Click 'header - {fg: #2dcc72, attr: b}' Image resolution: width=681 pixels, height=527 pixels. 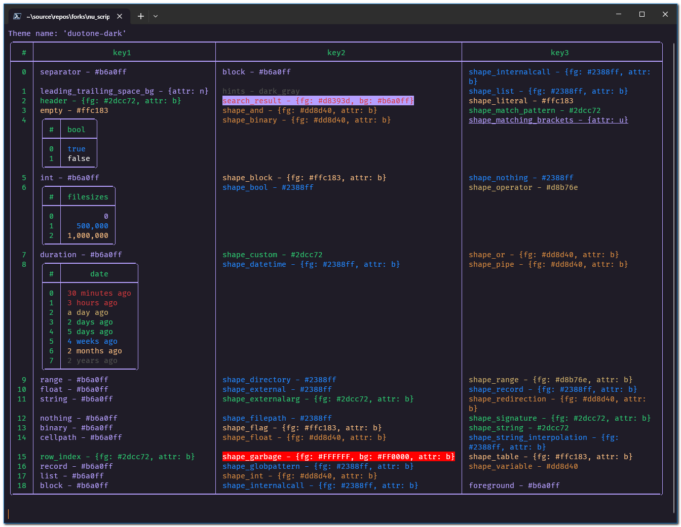[x=111, y=101]
